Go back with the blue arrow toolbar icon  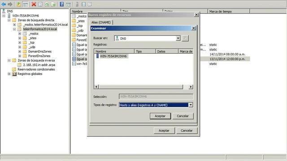click(x=4, y=4)
